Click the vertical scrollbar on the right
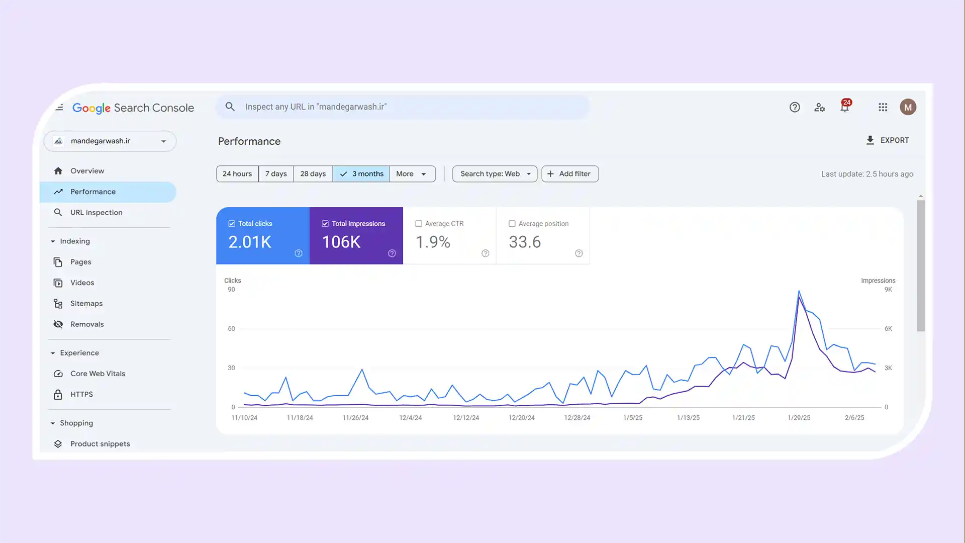This screenshot has height=543, width=965. 920,265
